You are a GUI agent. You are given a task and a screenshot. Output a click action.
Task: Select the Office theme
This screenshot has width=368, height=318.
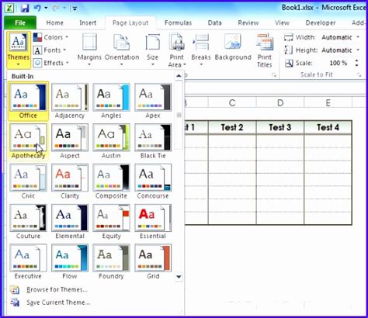pos(28,102)
